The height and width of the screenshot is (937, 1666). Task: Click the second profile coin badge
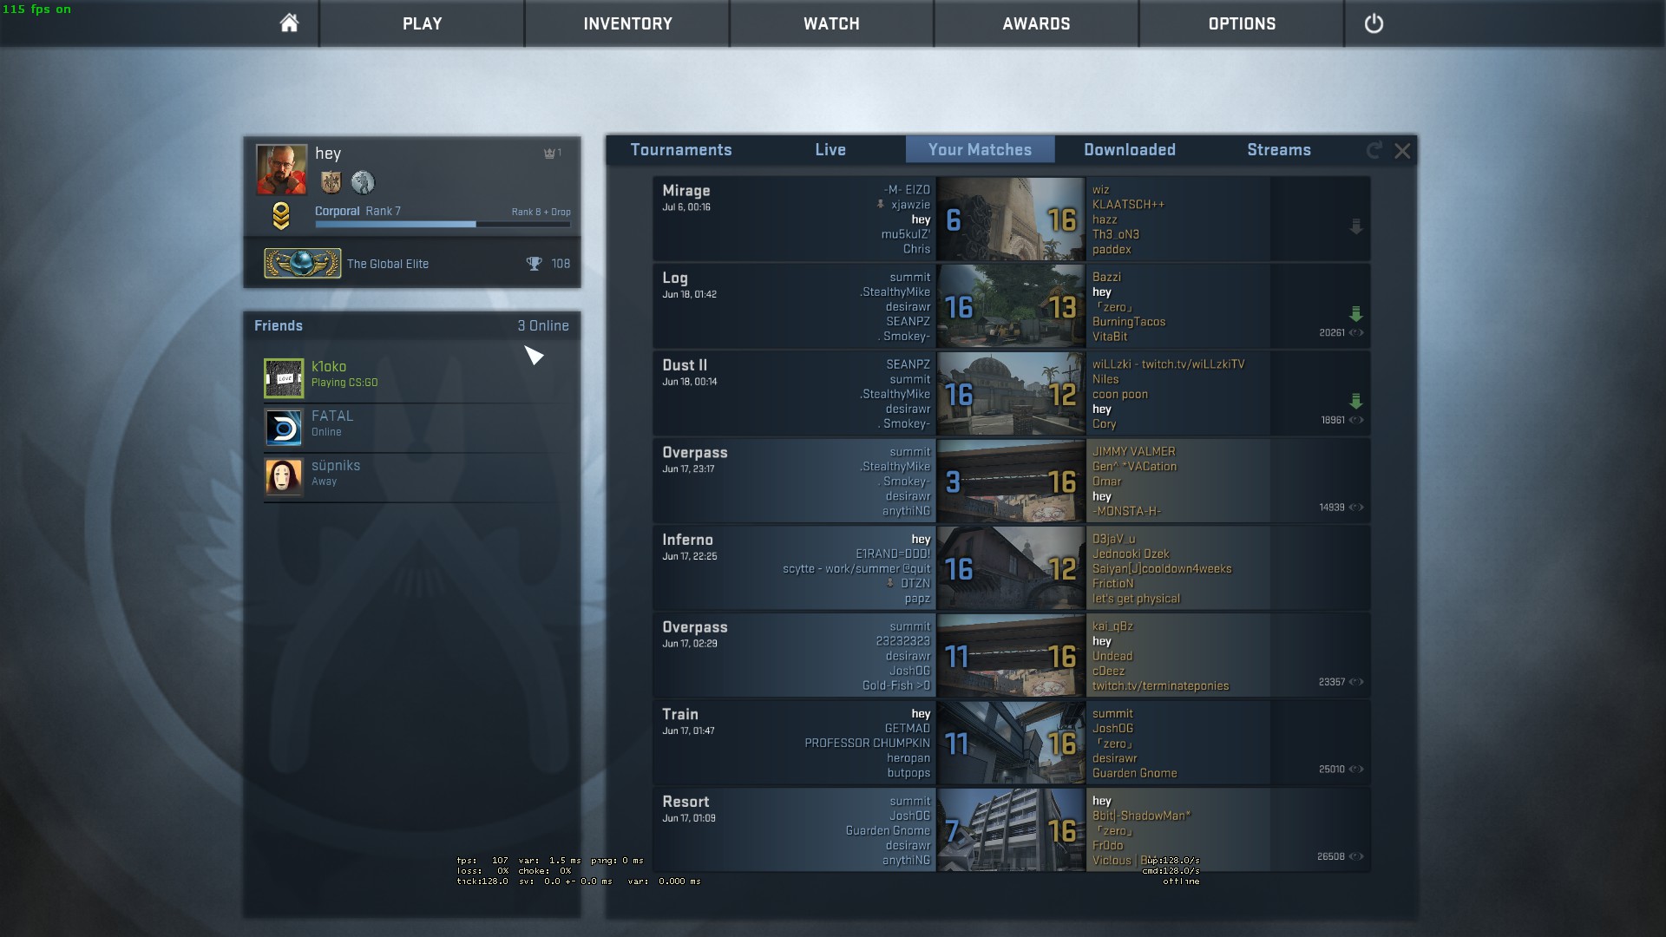[x=363, y=182]
